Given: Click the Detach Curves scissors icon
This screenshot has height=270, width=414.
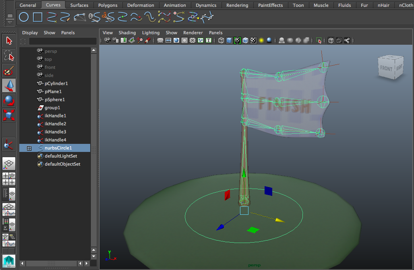Looking at the screenshot, I should 108,17.
